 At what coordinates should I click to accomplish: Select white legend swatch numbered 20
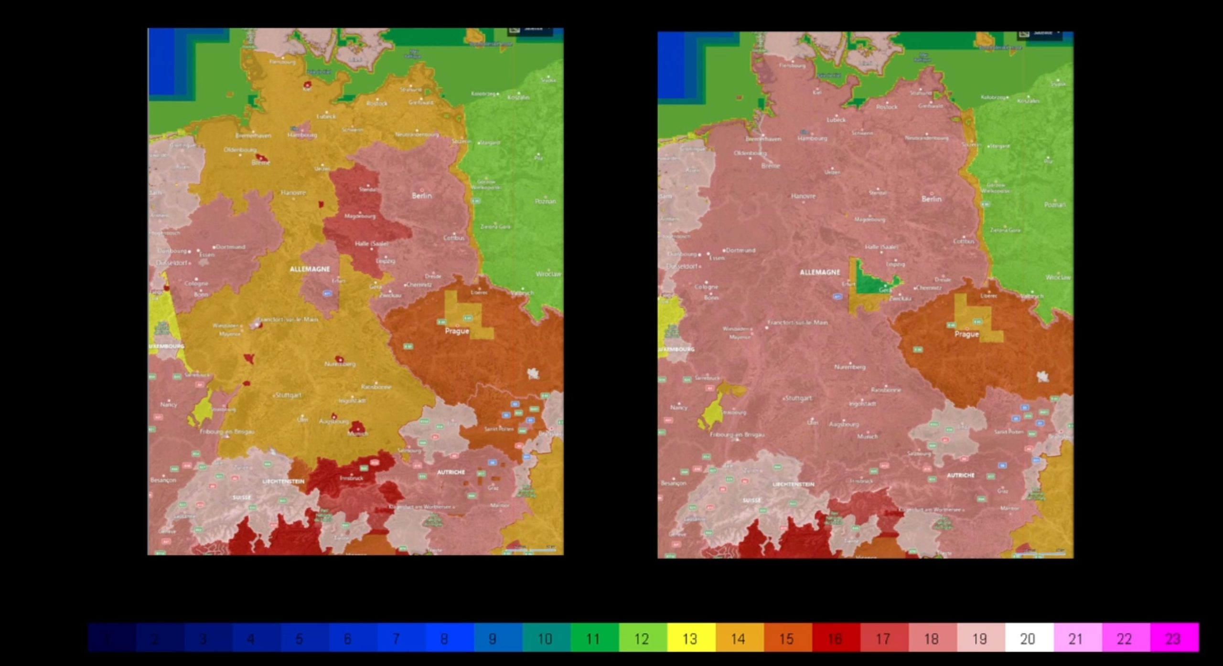[x=1028, y=638]
